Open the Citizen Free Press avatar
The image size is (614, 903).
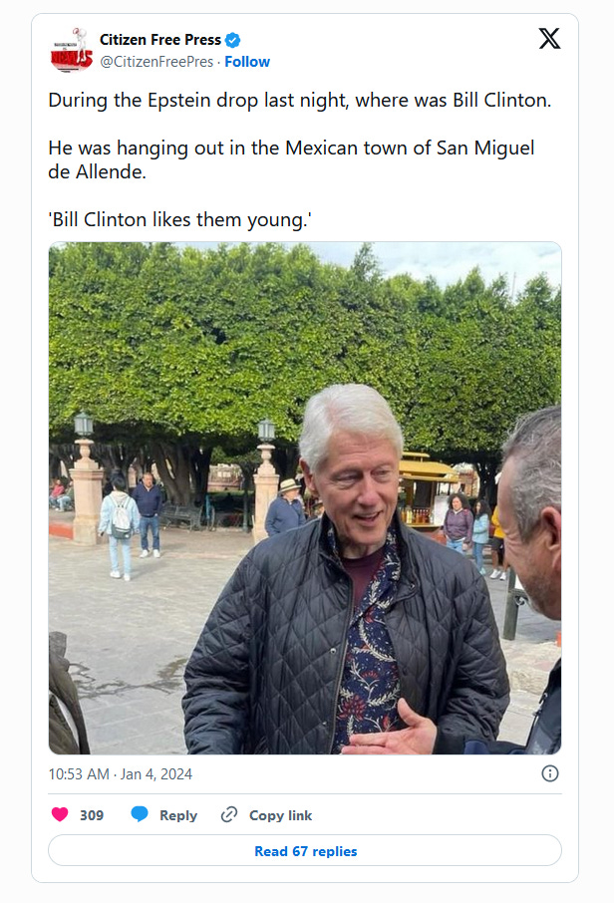[72, 50]
